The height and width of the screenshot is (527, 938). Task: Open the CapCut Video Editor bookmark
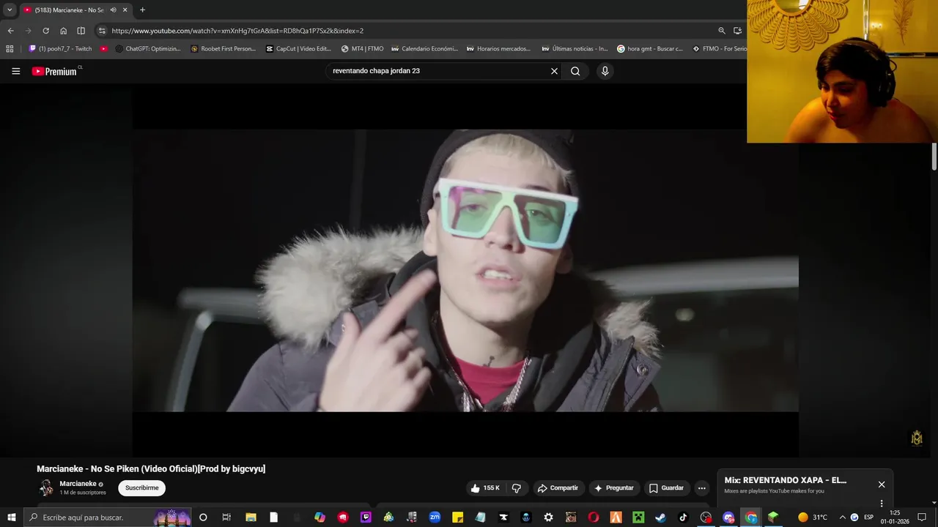(299, 49)
